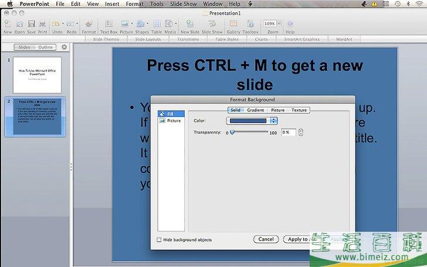Open the Slide Show menu
427x267 pixels.
pyautogui.click(x=183, y=4)
